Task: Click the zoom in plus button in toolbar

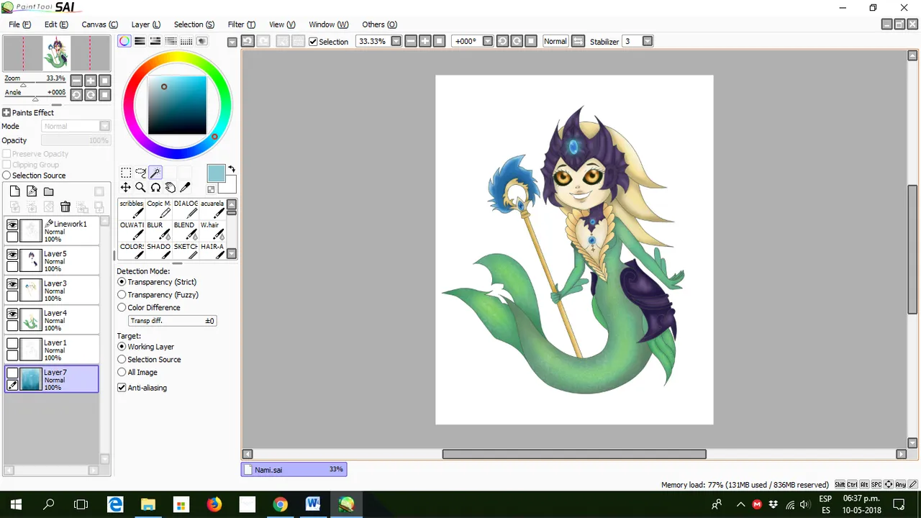Action: pos(425,41)
